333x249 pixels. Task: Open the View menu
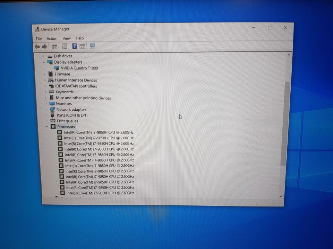(67, 38)
